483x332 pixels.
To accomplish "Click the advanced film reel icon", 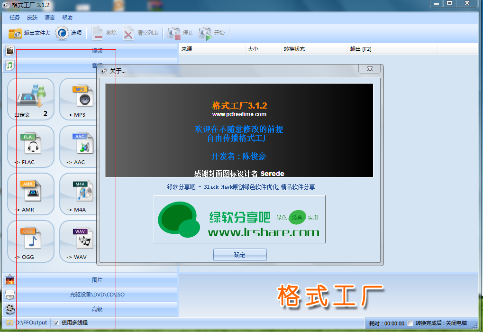I will (10, 309).
